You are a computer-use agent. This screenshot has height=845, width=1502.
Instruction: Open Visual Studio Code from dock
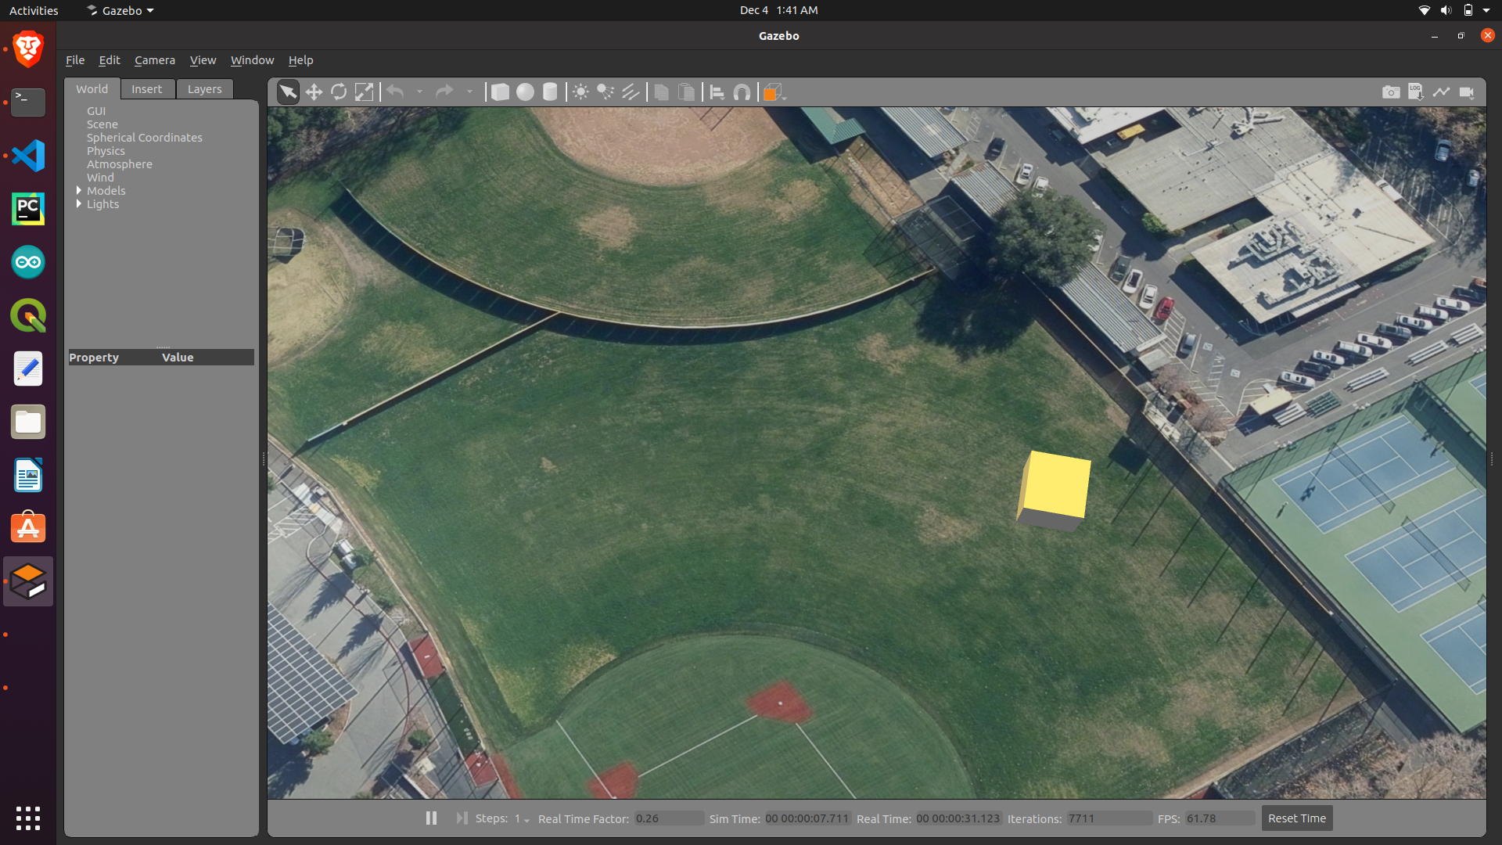click(28, 156)
